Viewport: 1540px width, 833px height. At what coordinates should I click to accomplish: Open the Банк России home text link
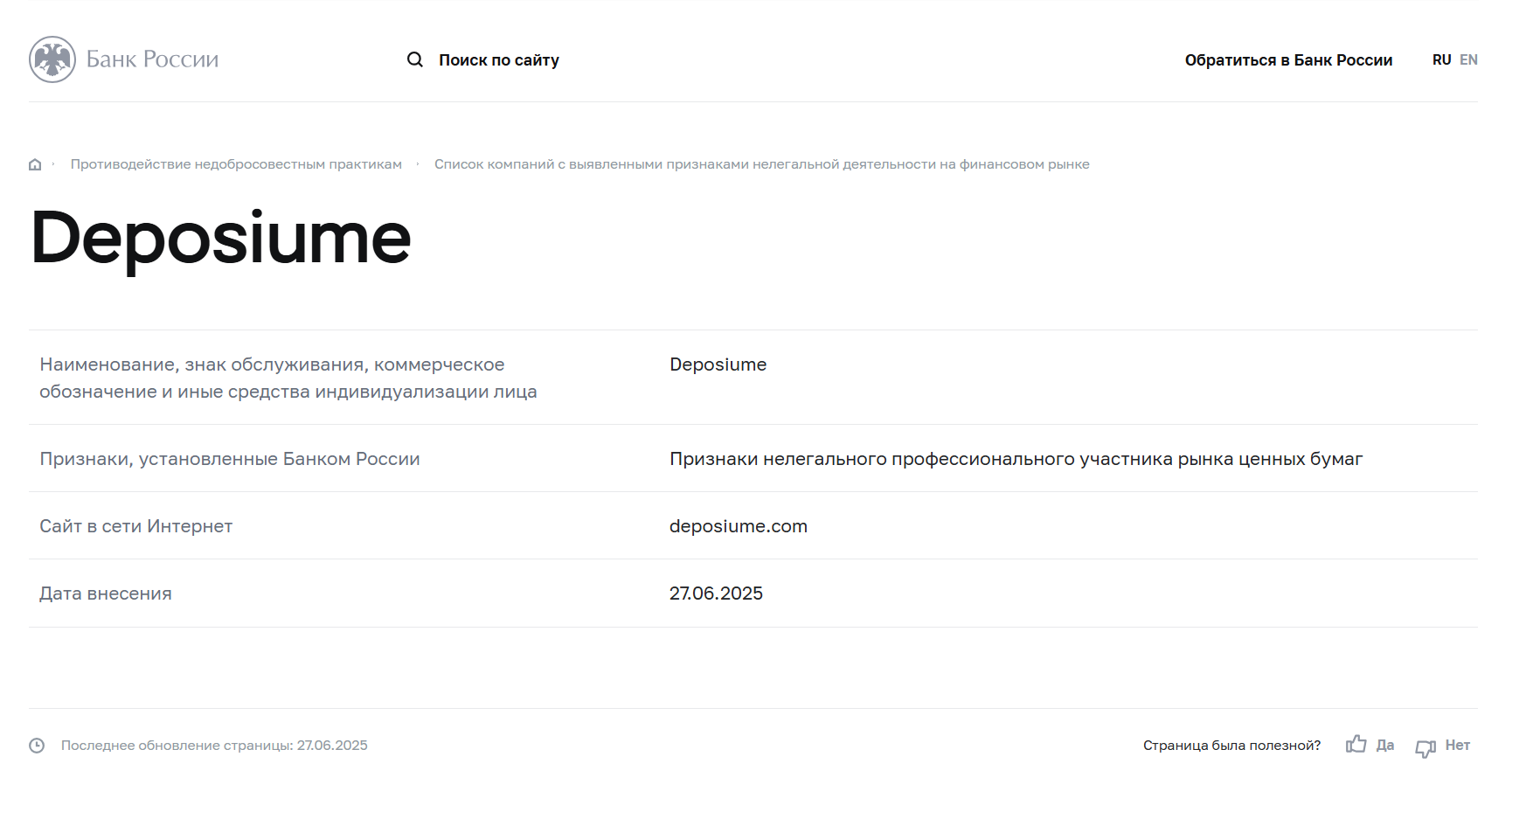[152, 59]
